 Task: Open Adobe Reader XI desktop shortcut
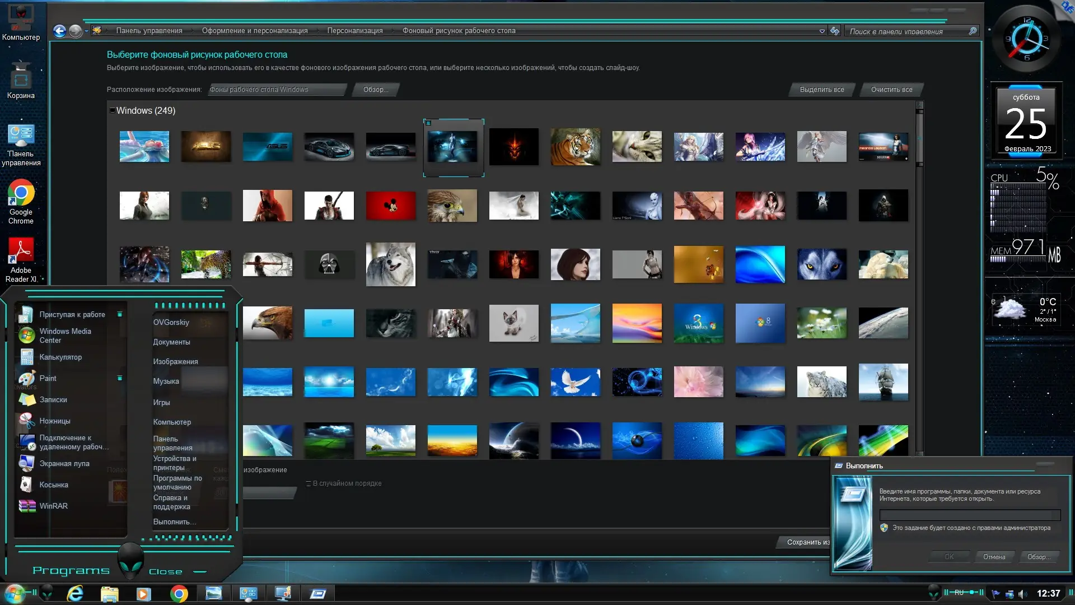pos(21,260)
